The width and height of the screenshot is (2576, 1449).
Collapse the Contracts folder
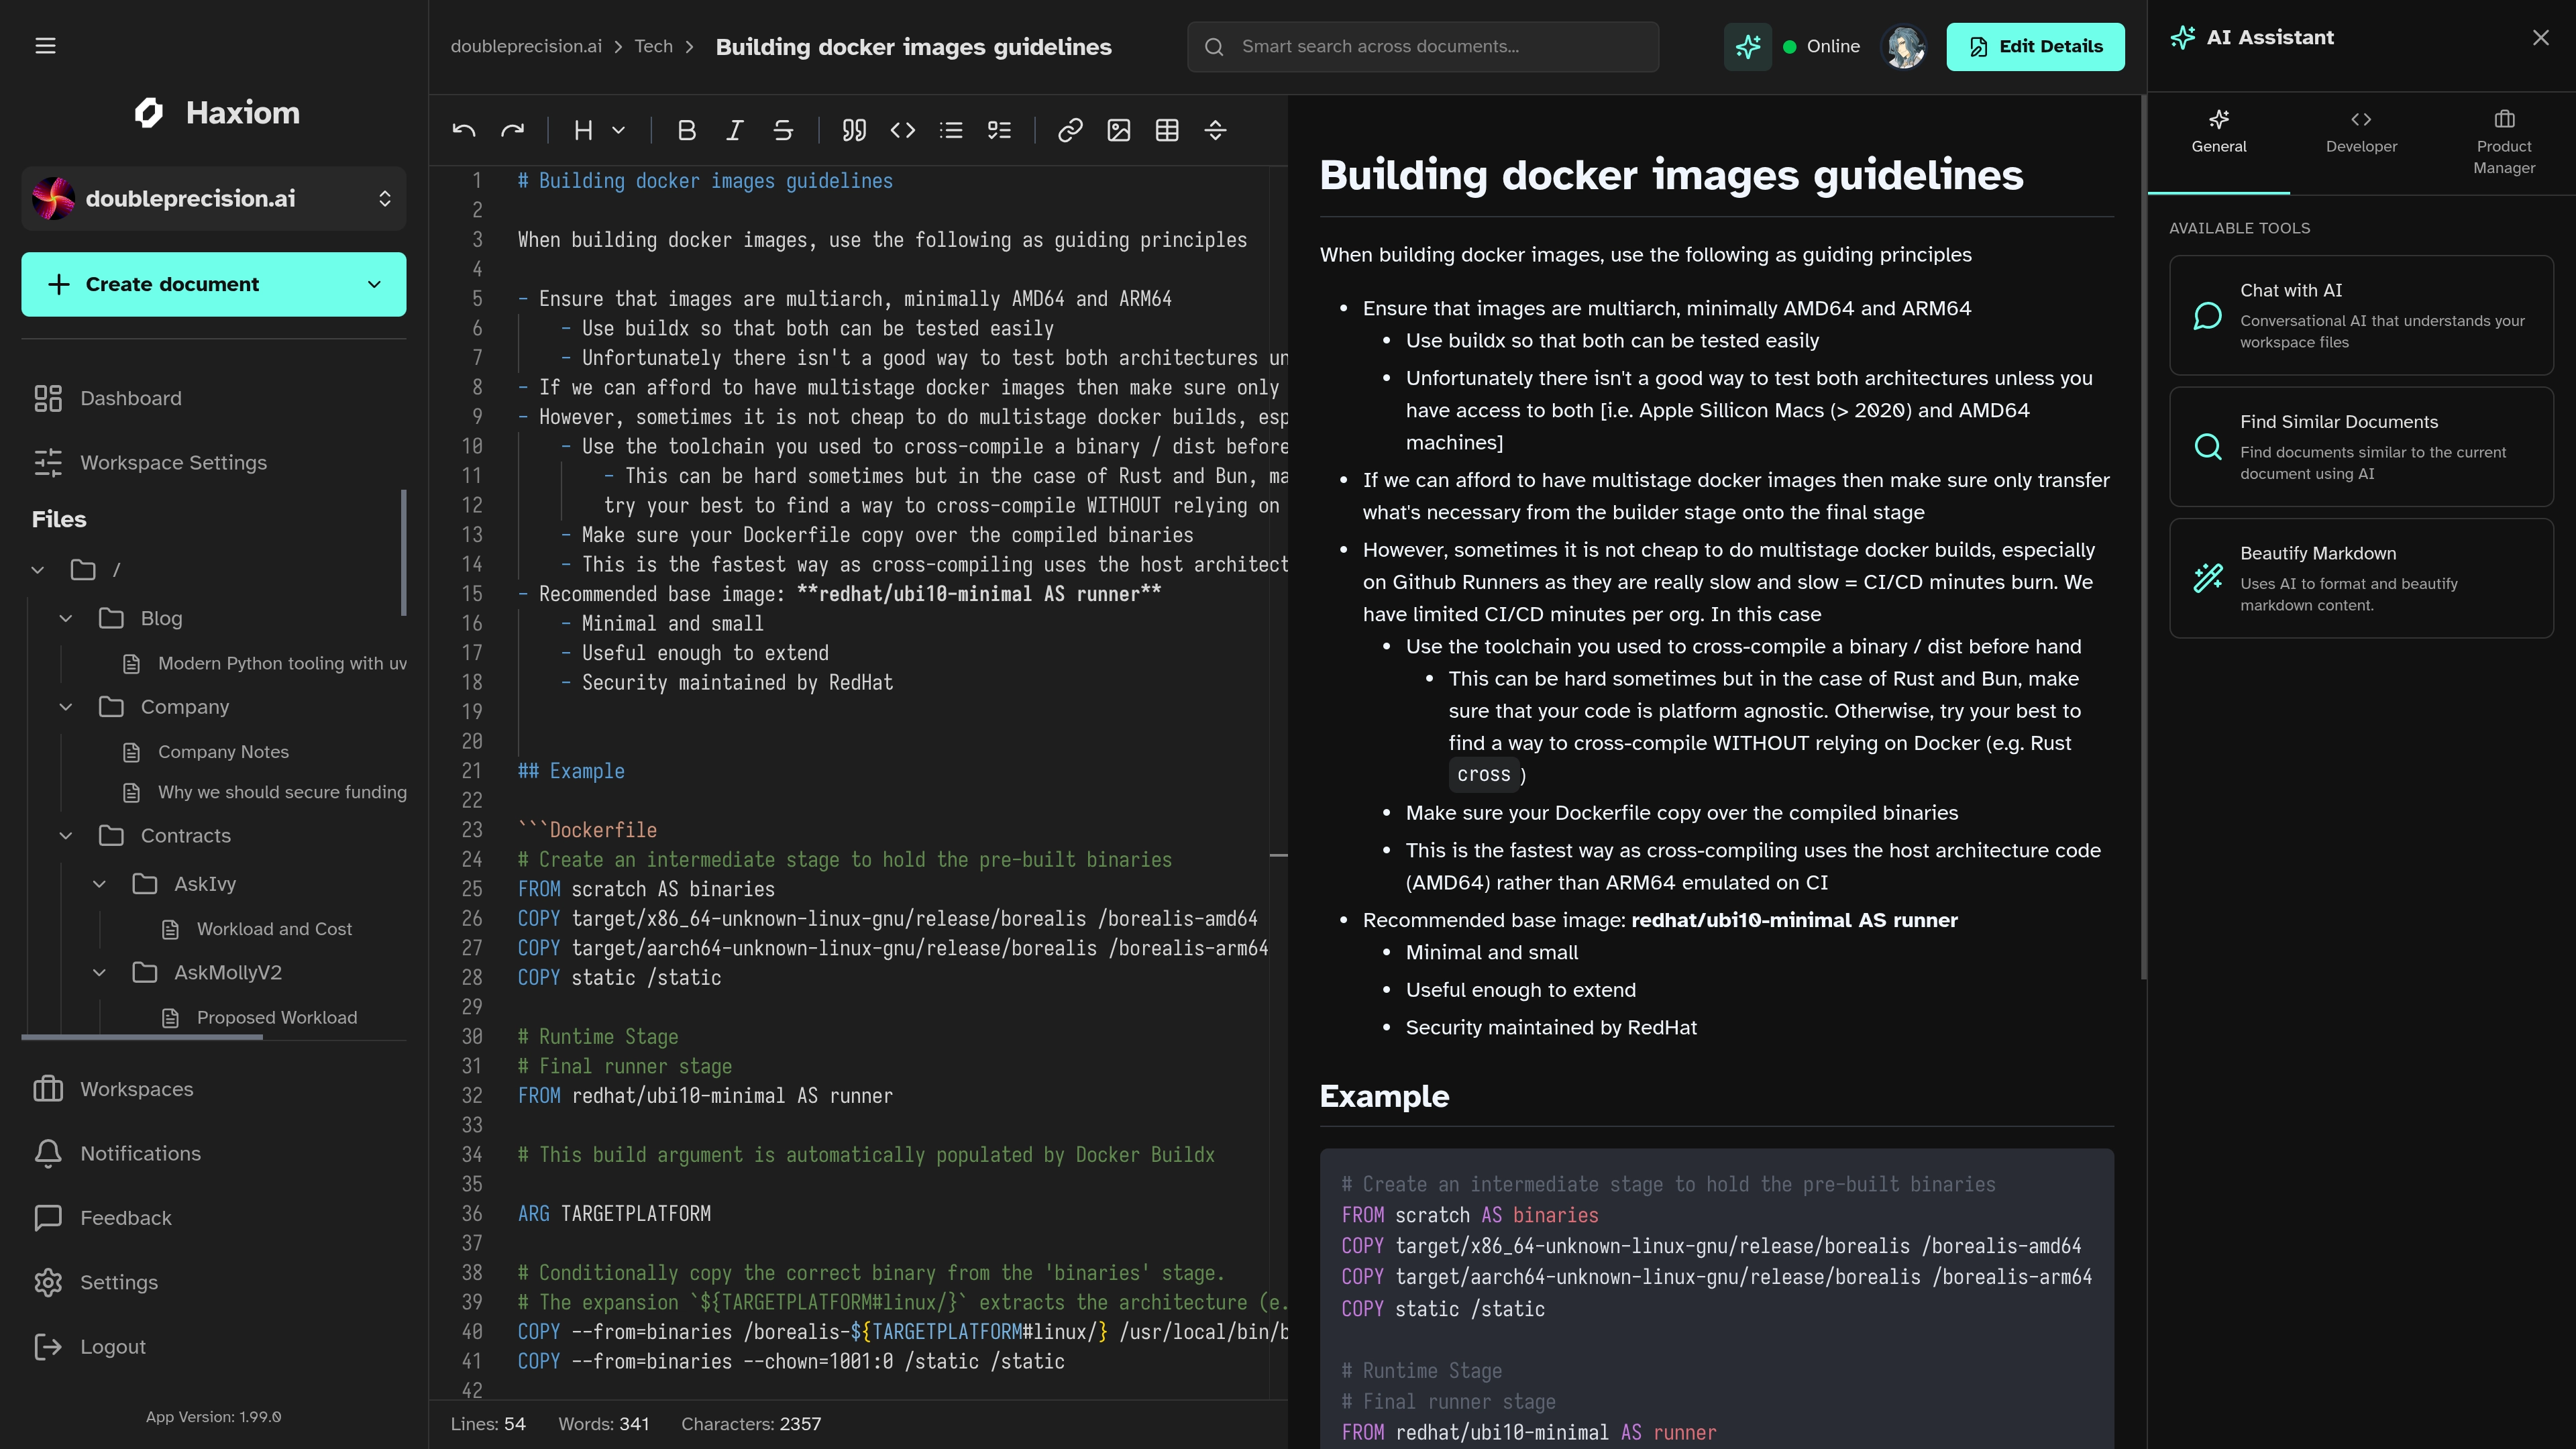(66, 836)
